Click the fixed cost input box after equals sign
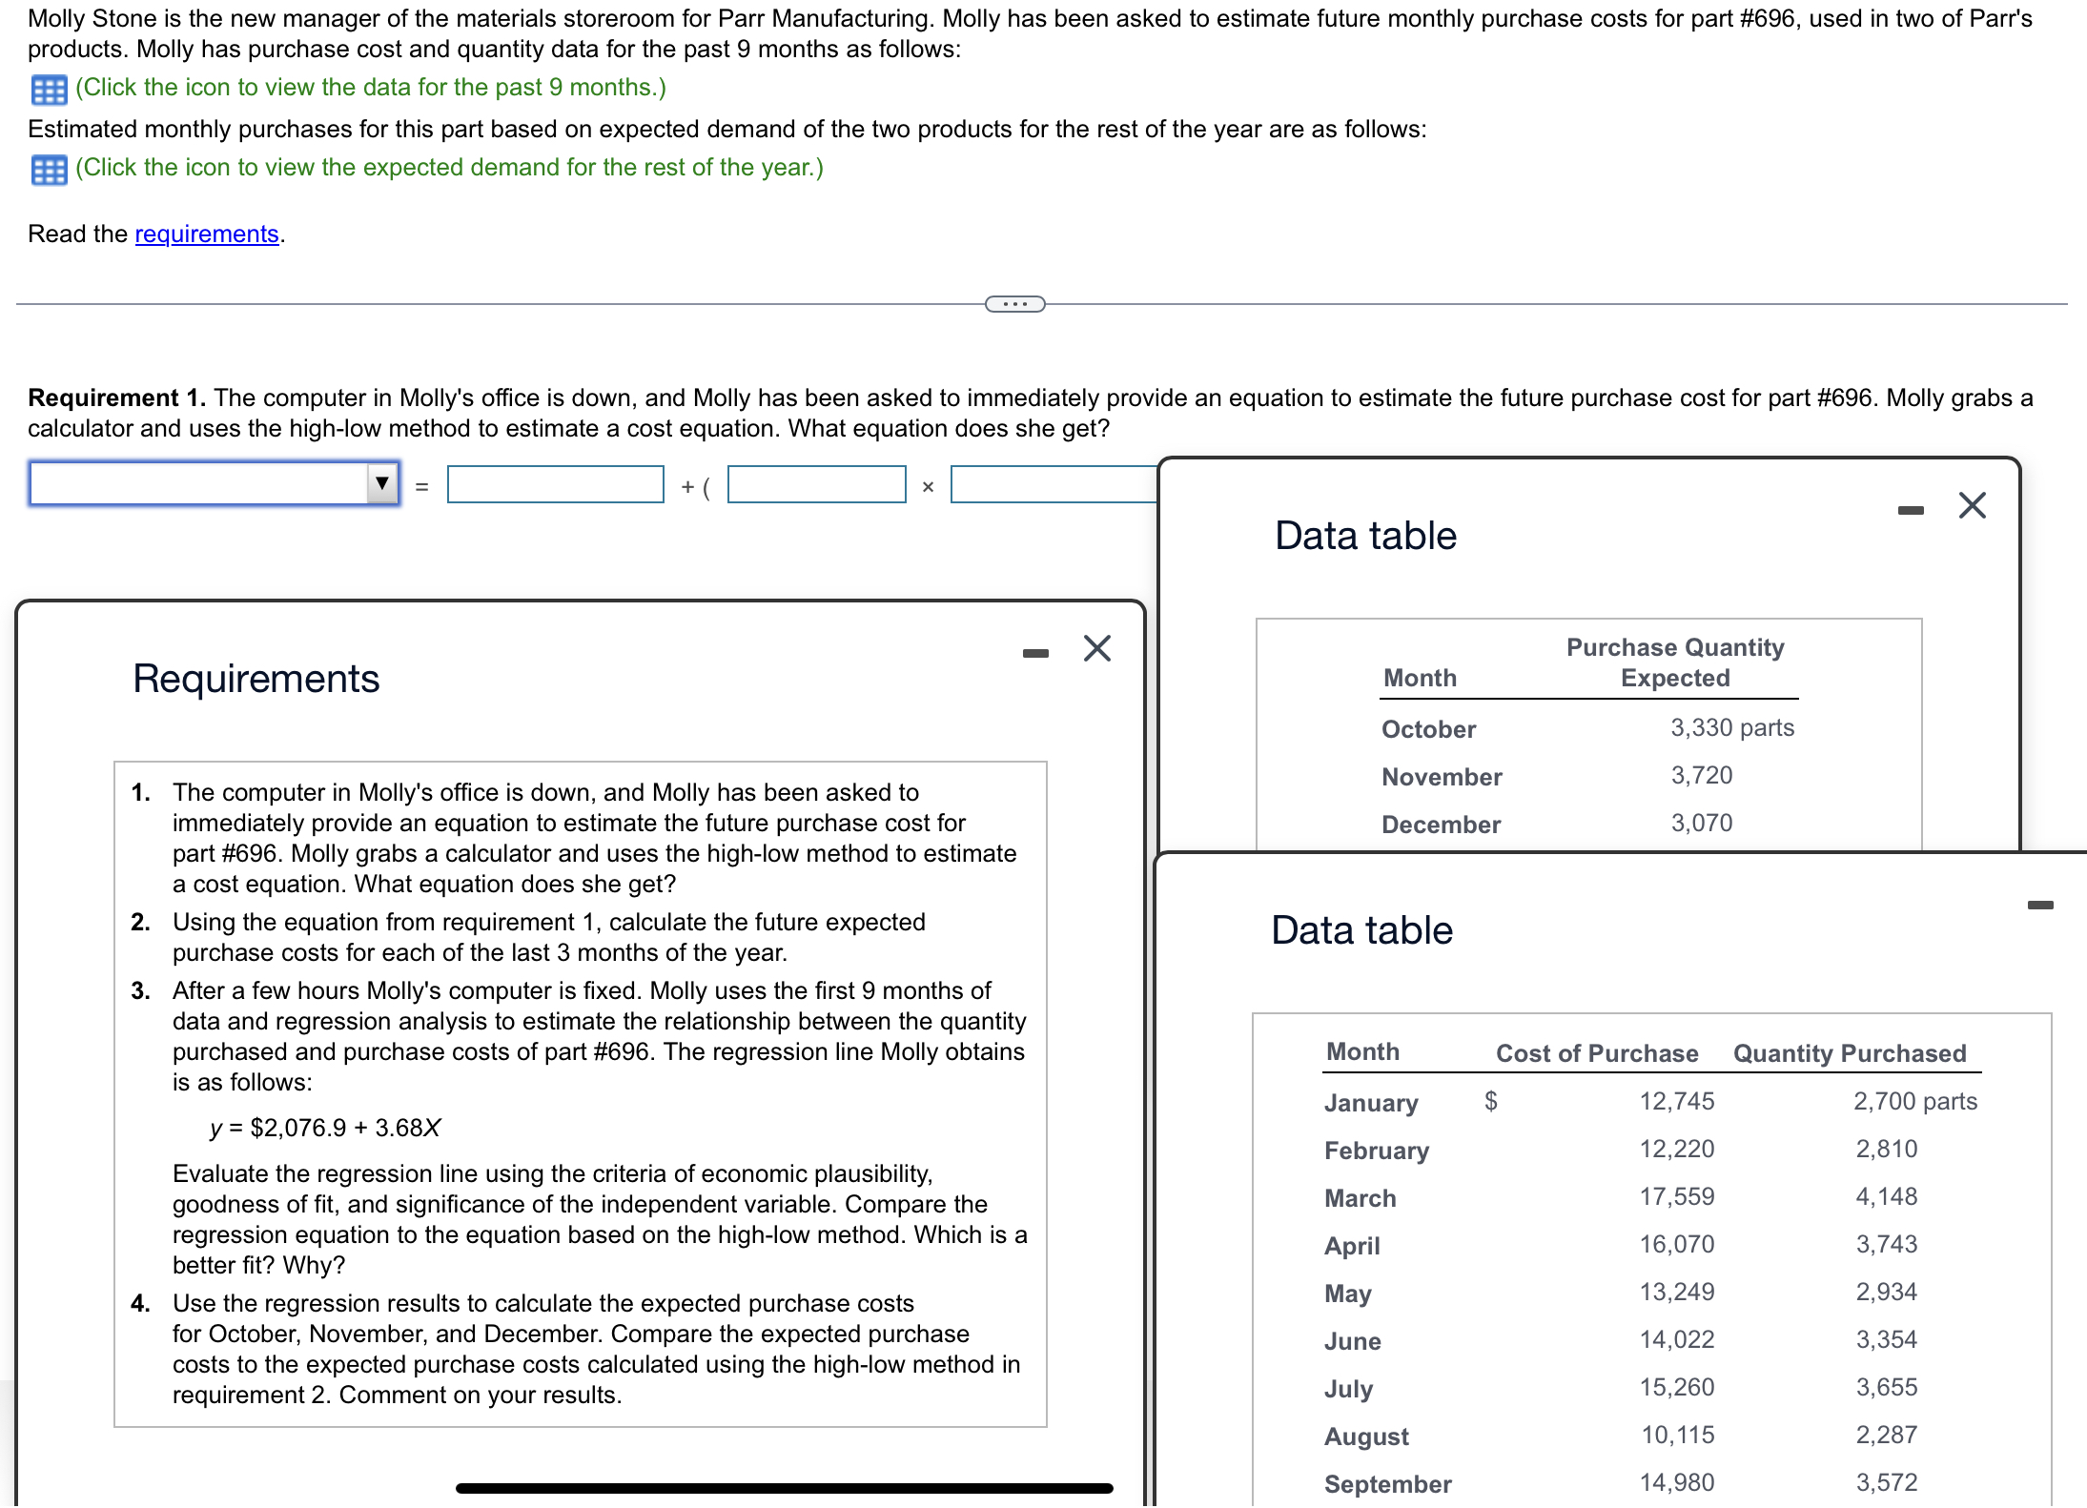Image resolution: width=2087 pixels, height=1508 pixels. pos(556,484)
